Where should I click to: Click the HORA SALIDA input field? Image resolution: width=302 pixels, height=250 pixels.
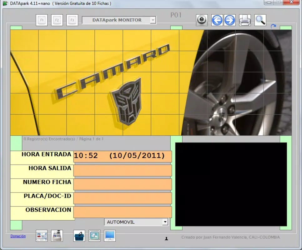(x=123, y=170)
